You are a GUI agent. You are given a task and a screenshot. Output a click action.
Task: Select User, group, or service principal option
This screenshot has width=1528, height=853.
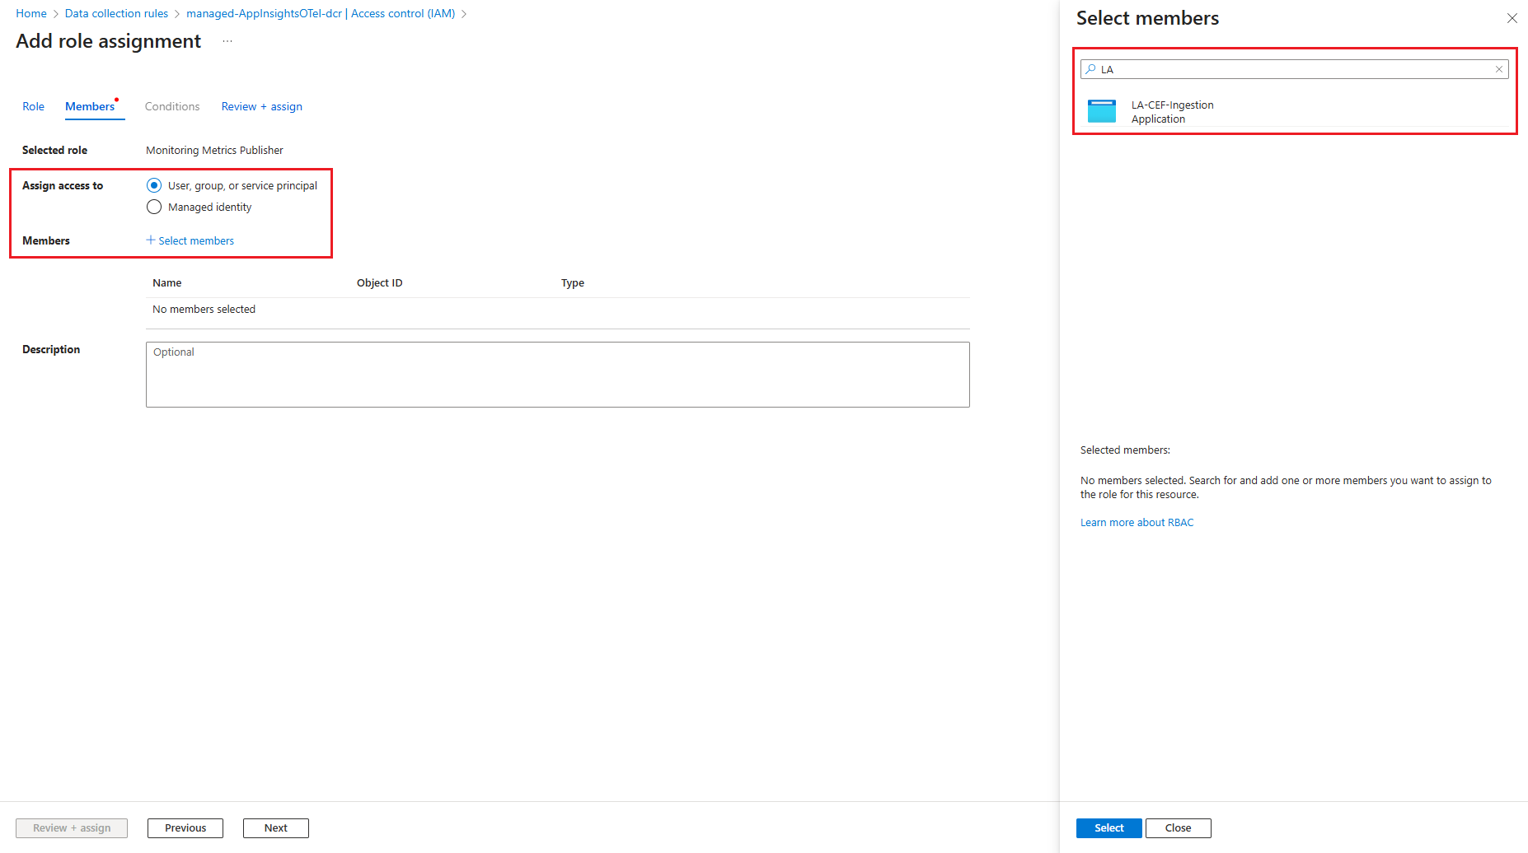(154, 185)
